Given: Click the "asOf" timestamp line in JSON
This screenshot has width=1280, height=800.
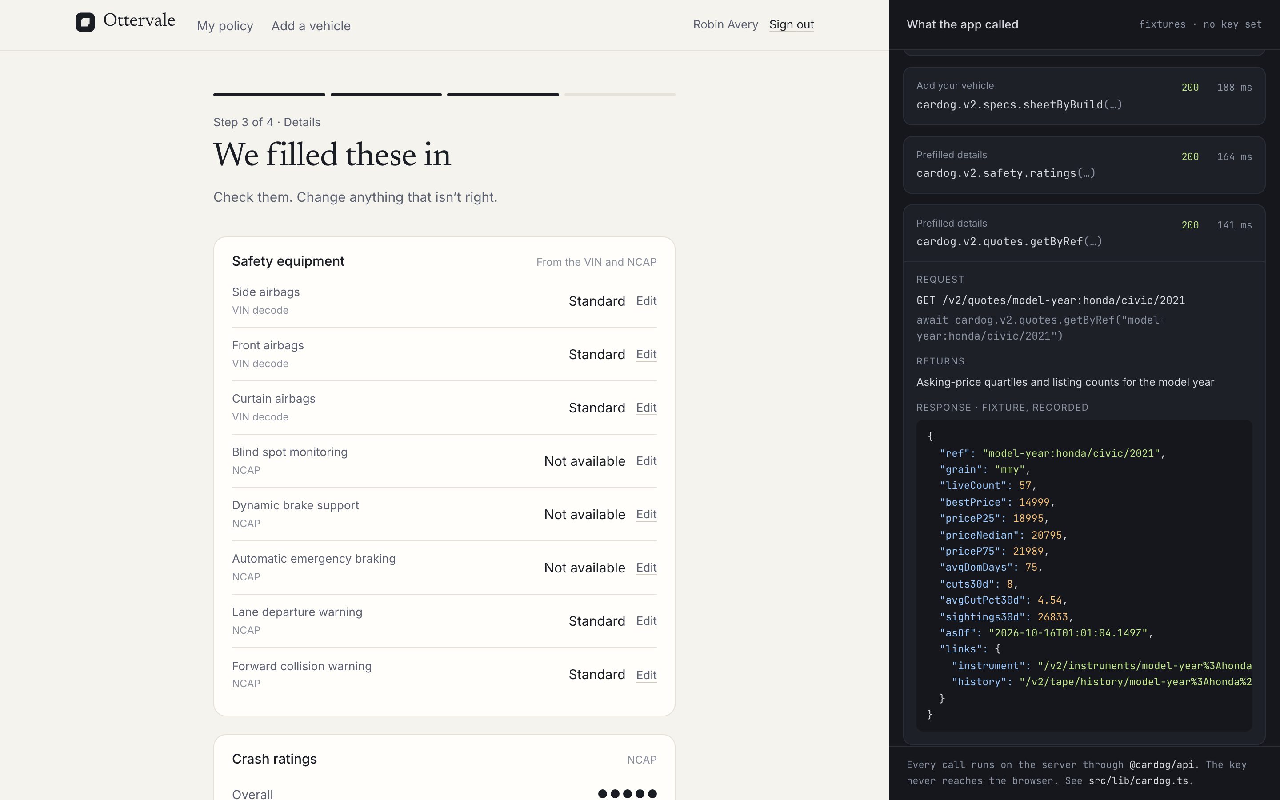Looking at the screenshot, I should [1046, 633].
